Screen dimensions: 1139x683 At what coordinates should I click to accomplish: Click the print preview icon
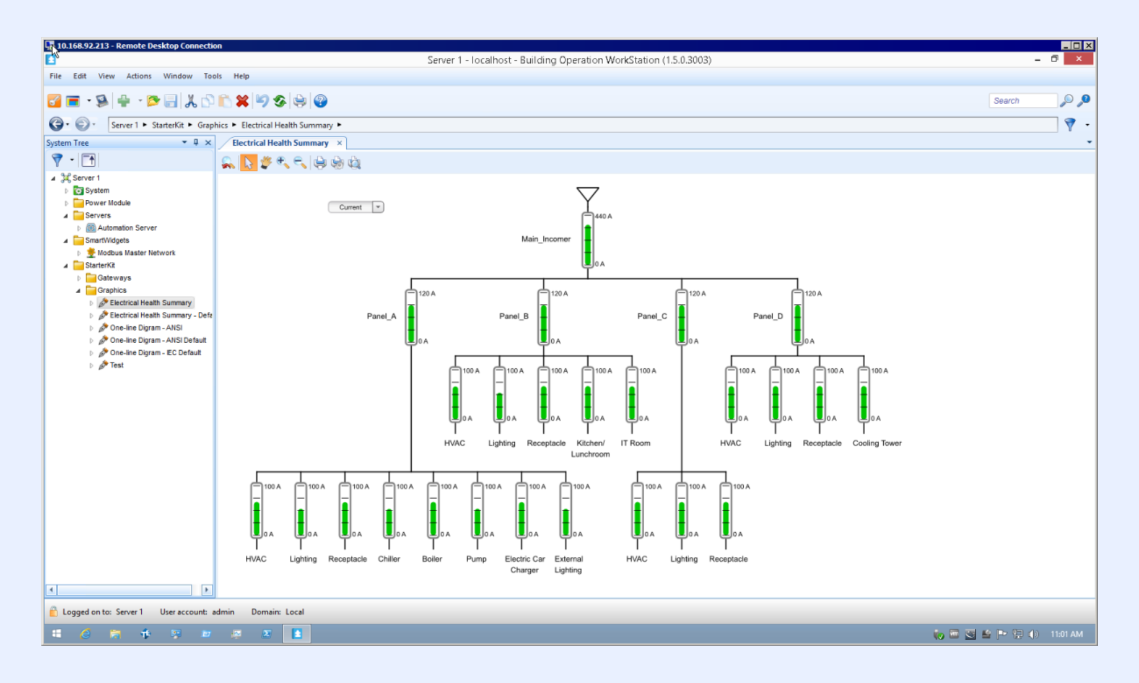pos(355,163)
